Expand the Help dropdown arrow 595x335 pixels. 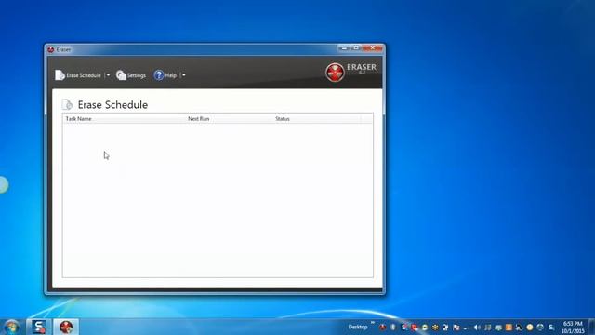point(184,75)
